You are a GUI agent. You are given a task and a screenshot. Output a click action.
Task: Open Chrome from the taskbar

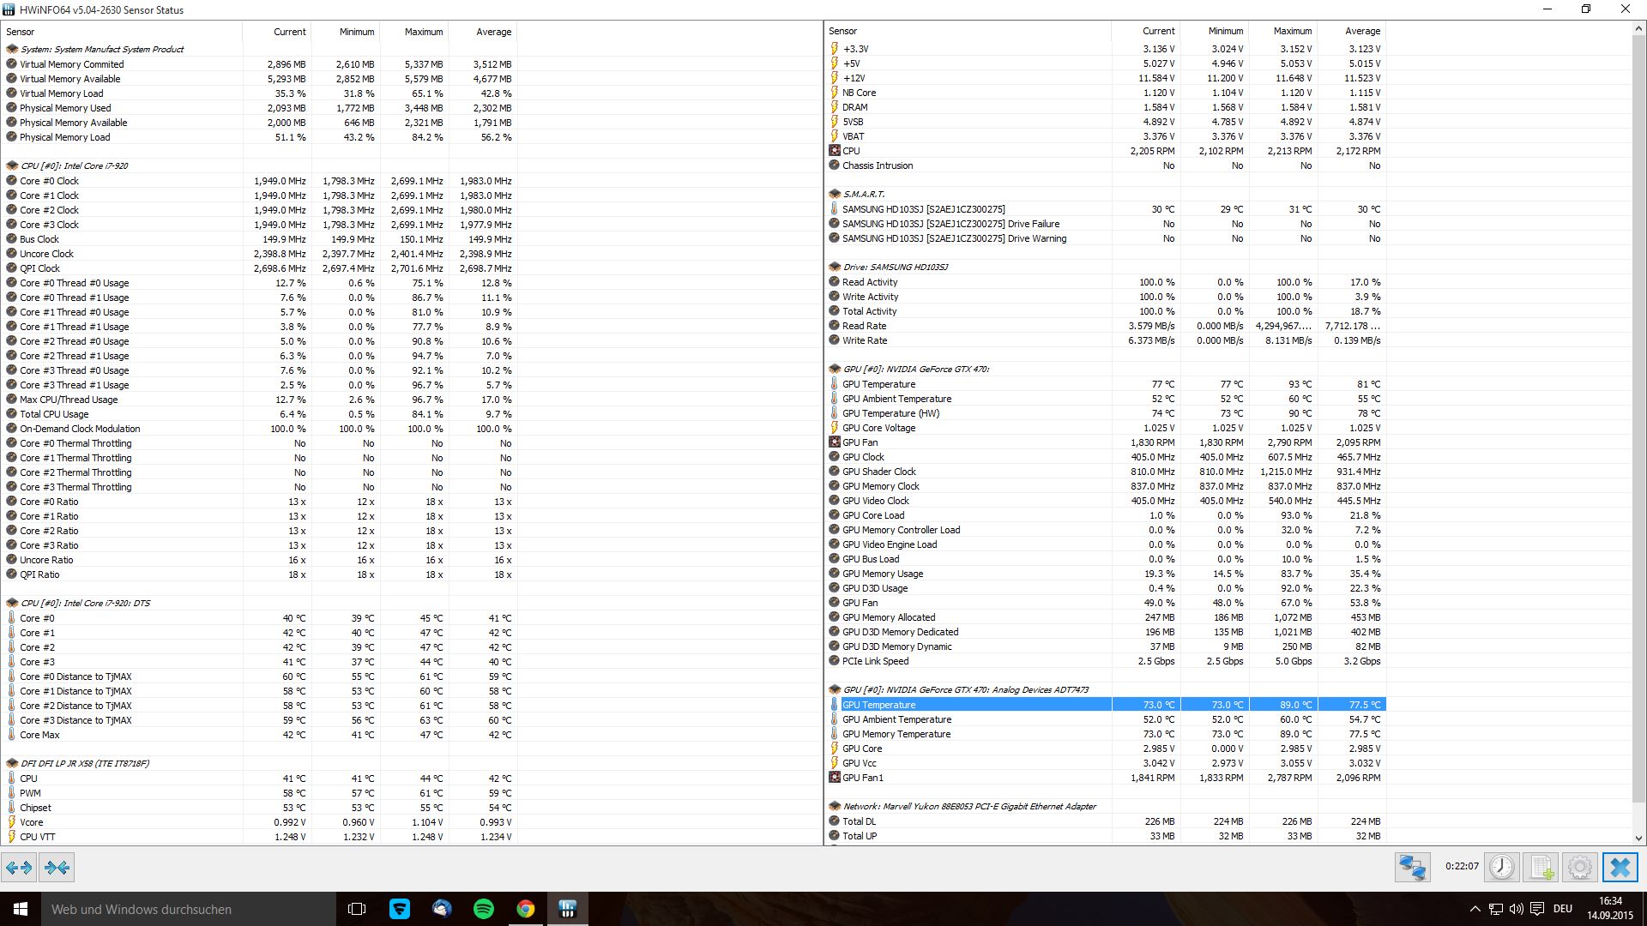[x=526, y=909]
